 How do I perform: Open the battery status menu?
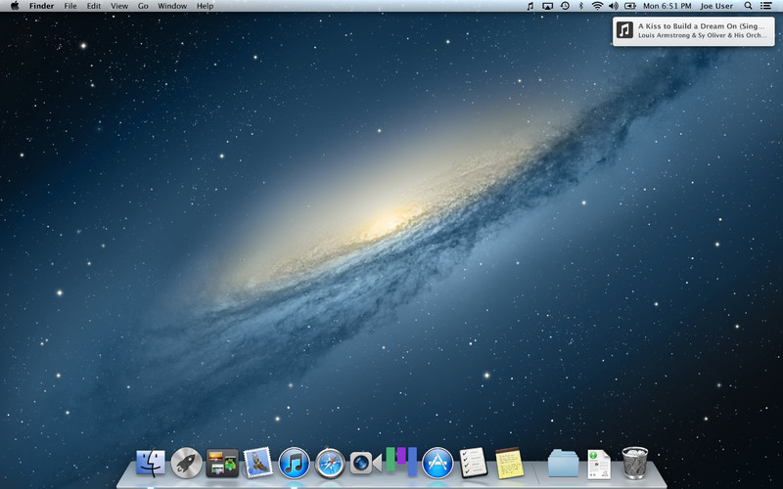pyautogui.click(x=630, y=6)
